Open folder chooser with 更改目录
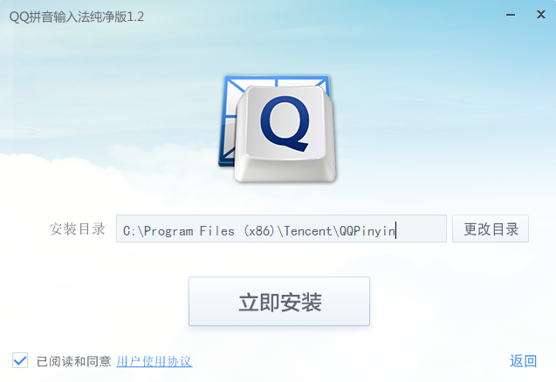Image resolution: width=556 pixels, height=382 pixels. point(491,229)
